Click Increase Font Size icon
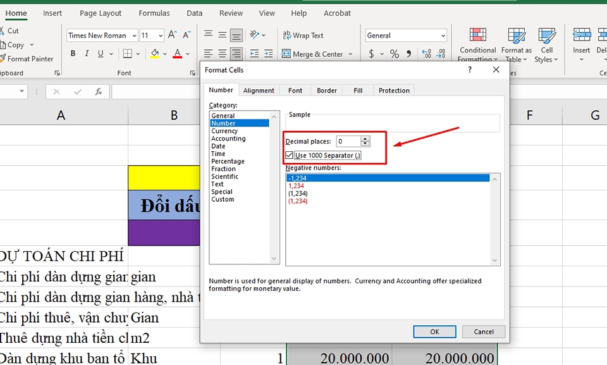607x365 pixels. [172, 35]
